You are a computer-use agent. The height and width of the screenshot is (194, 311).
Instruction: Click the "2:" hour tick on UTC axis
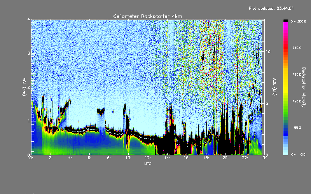(x=51, y=158)
